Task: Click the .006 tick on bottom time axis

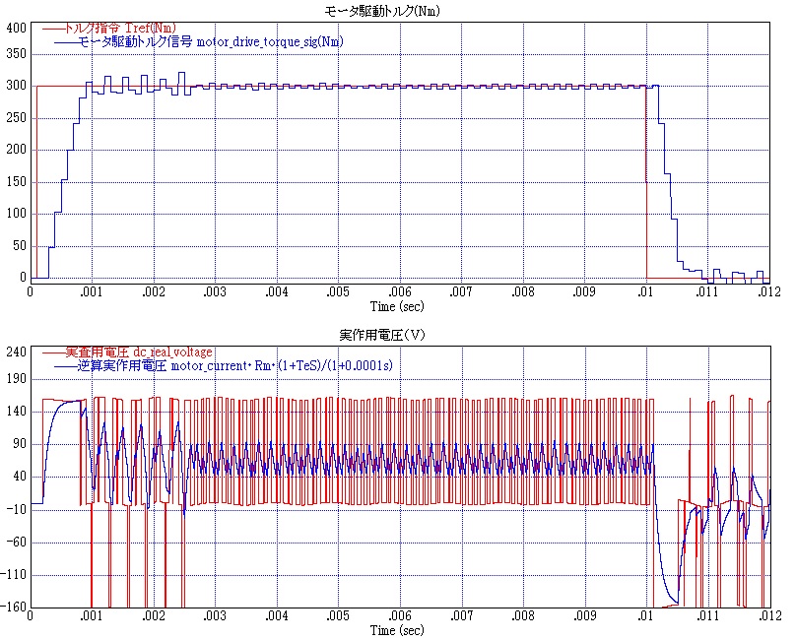Action: pos(400,614)
